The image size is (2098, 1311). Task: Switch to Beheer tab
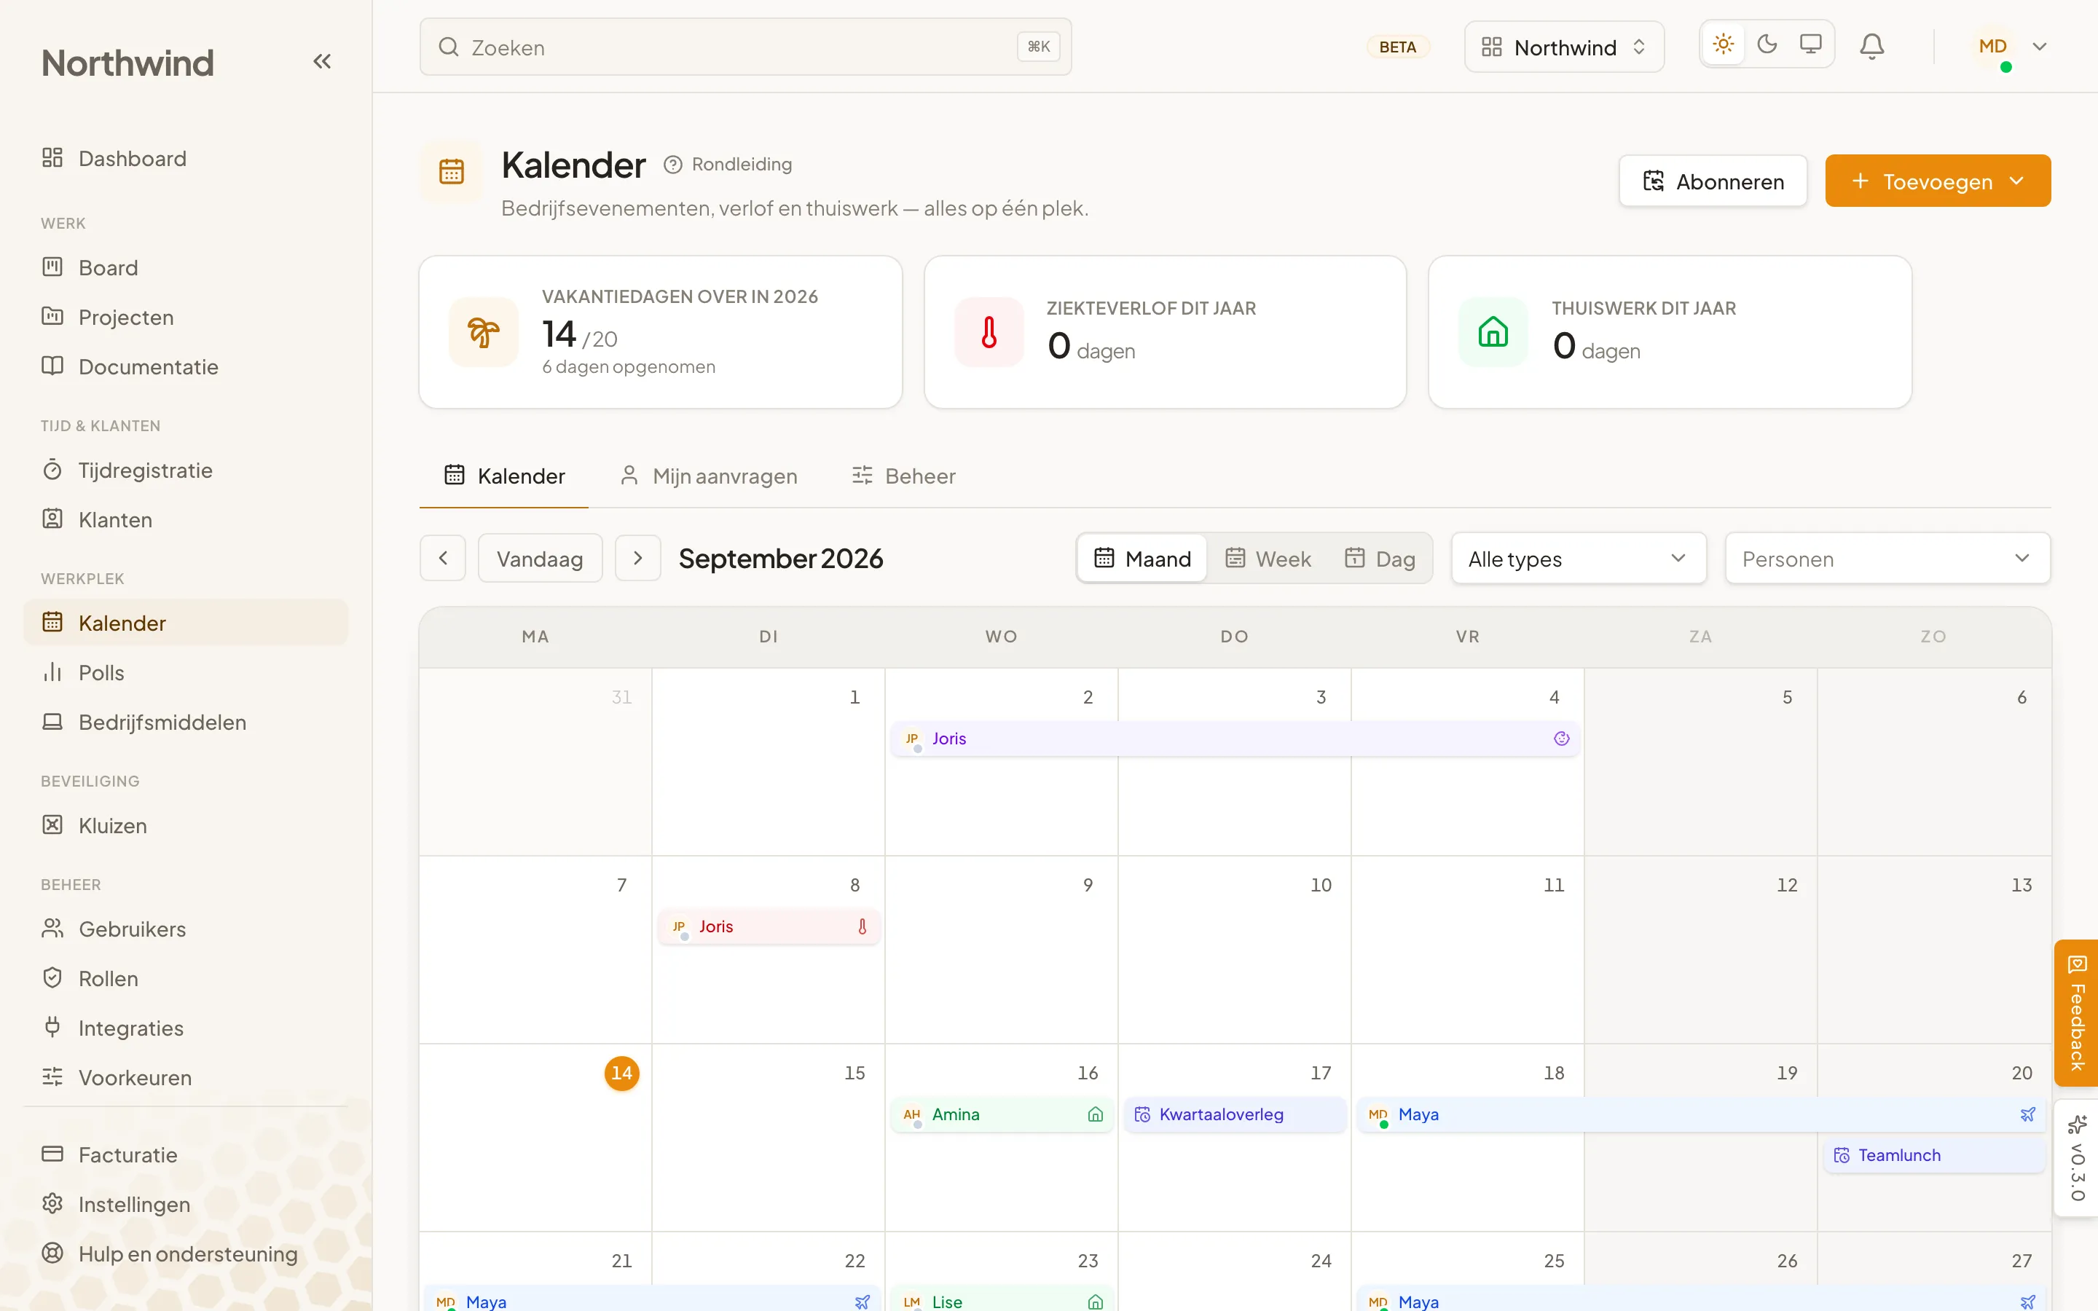point(903,476)
